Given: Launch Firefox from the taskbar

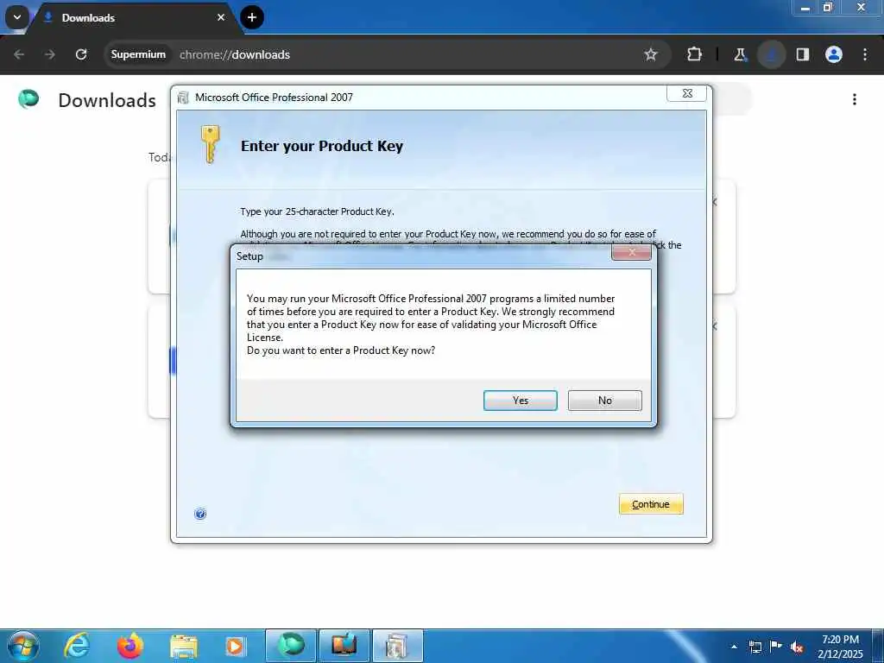Looking at the screenshot, I should (x=130, y=646).
